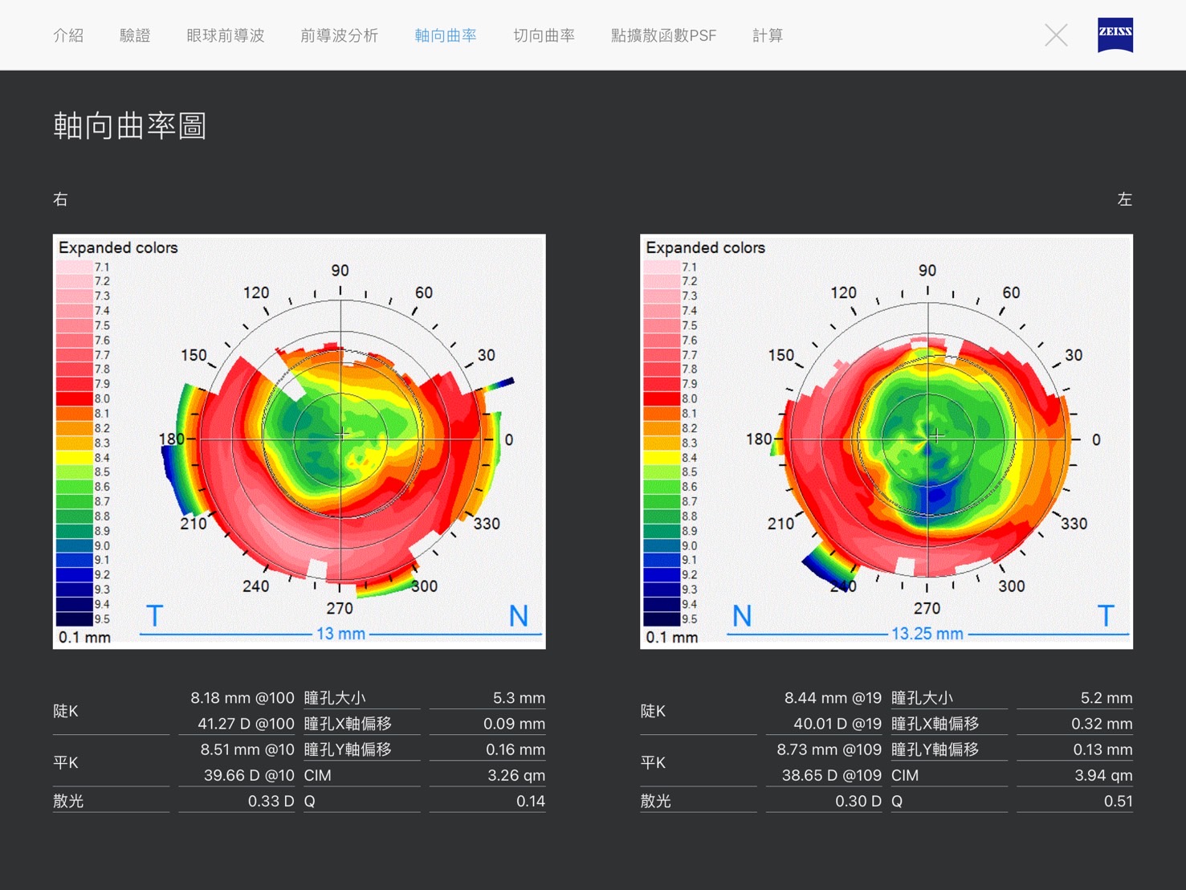Screen dimensions: 1186x890
Task: Select the 前導波分析 tab
Action: pyautogui.click(x=339, y=35)
